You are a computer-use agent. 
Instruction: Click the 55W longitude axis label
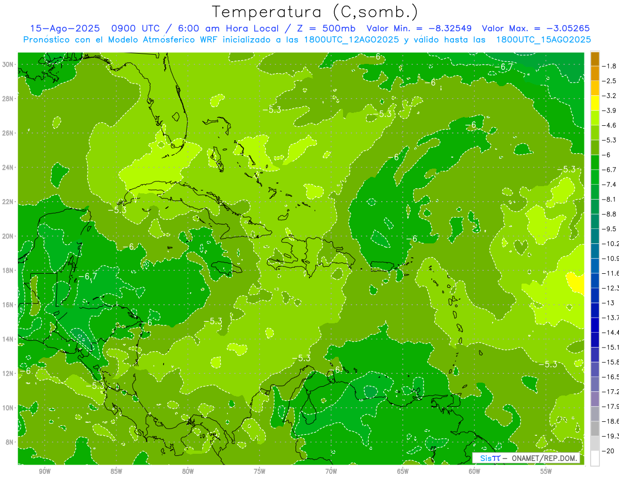(546, 471)
